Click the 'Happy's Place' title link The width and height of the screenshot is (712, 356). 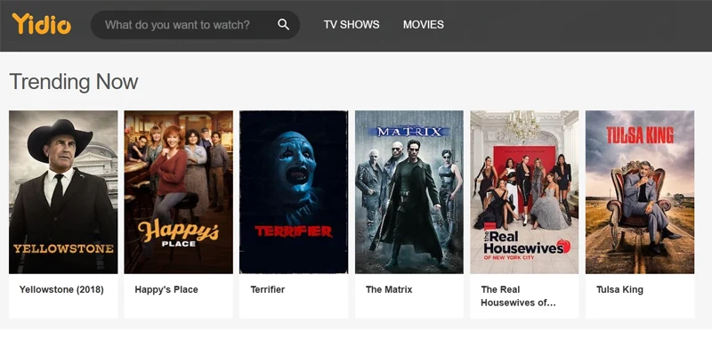point(166,289)
